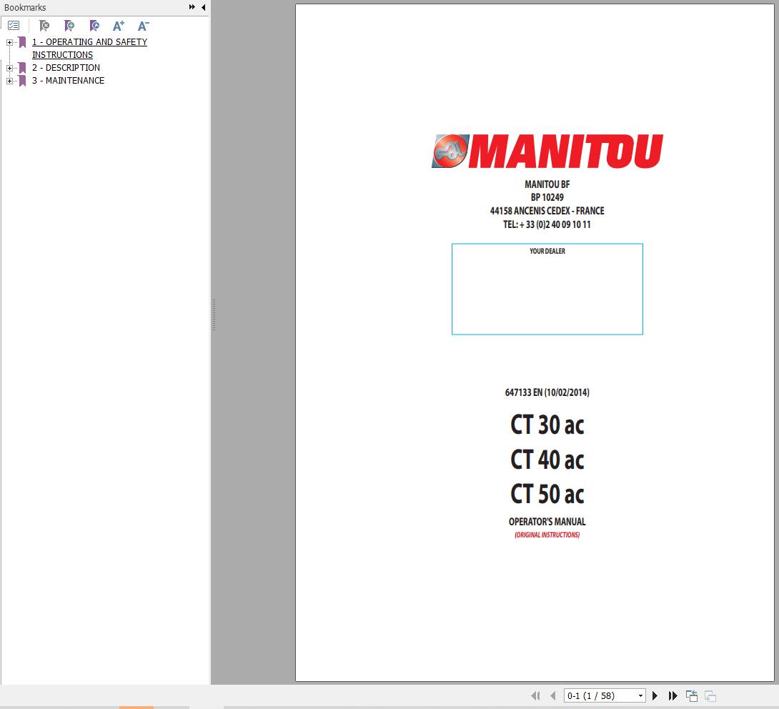
Task: Click the panel splitter handle
Action: coord(213,314)
